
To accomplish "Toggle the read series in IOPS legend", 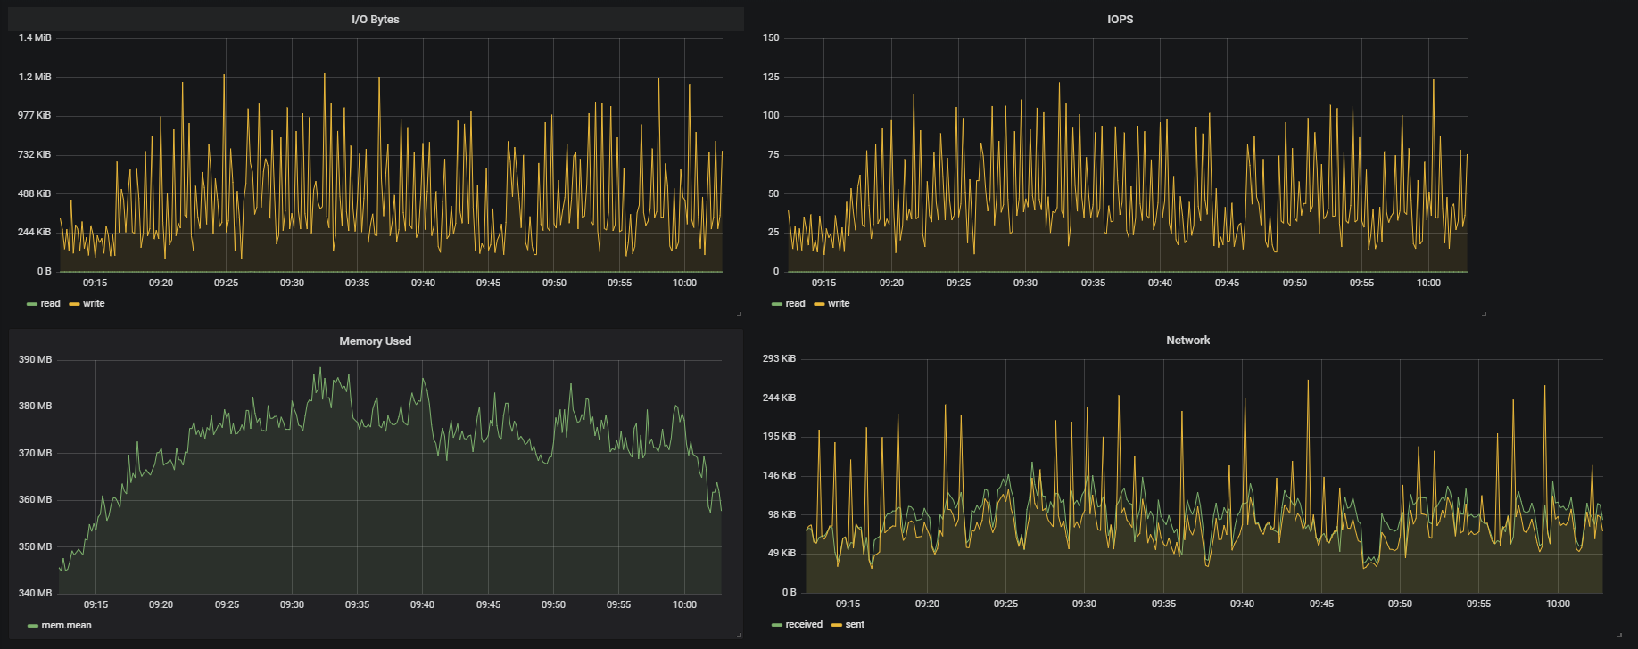I will (x=795, y=304).
